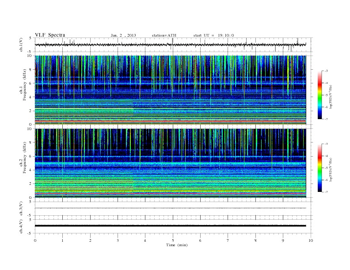350x270 pixels.
Task: Click the '6' kHz tick of ch.1 spectrogram
Action: 30,83
